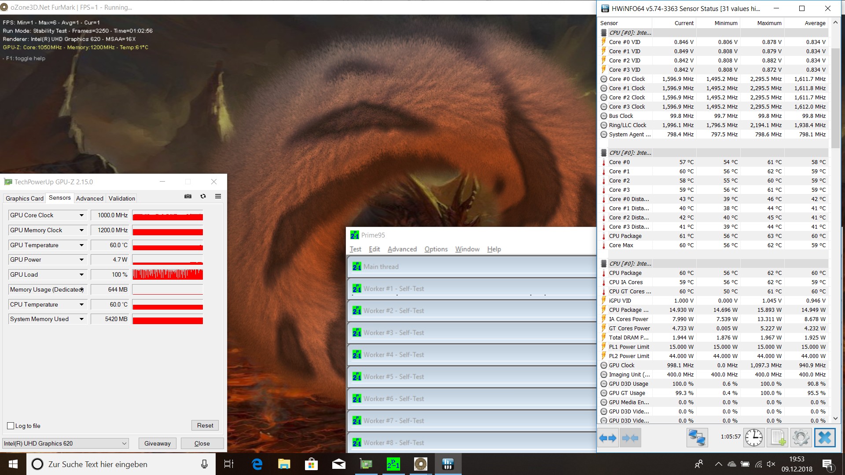The height and width of the screenshot is (475, 845).
Task: Open Intel UHD Graphics 620 device selector
Action: tap(65, 443)
